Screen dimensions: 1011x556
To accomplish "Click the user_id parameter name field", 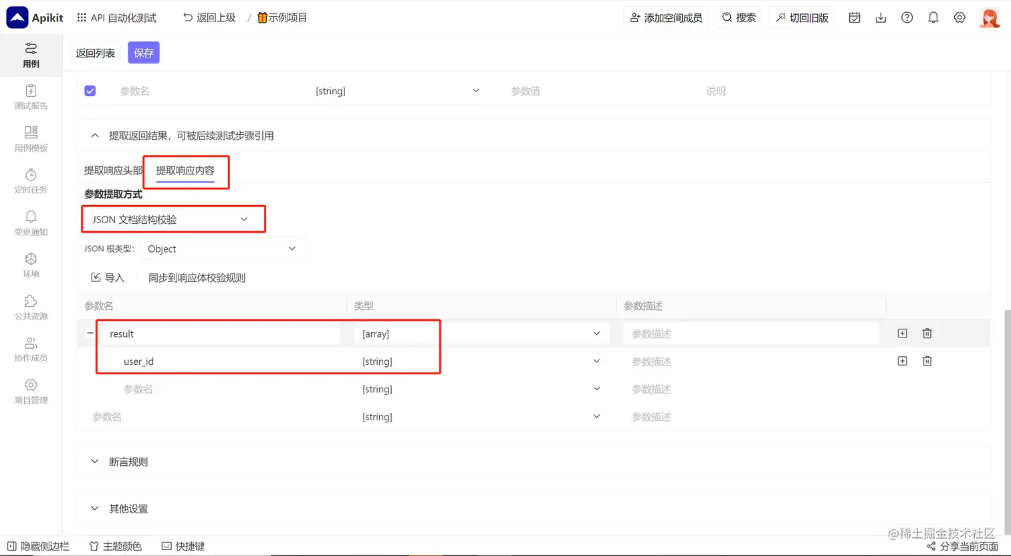I will tap(227, 362).
